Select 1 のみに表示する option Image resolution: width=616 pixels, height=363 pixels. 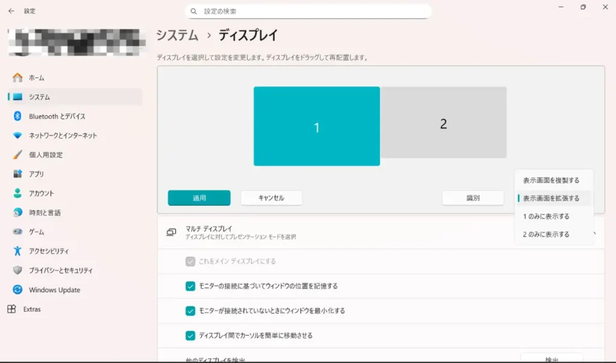(546, 216)
